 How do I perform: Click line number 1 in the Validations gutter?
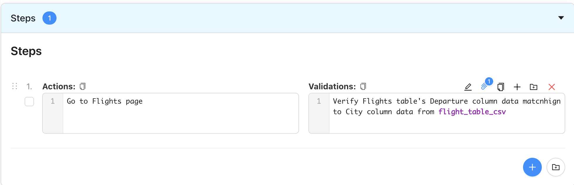pos(319,101)
